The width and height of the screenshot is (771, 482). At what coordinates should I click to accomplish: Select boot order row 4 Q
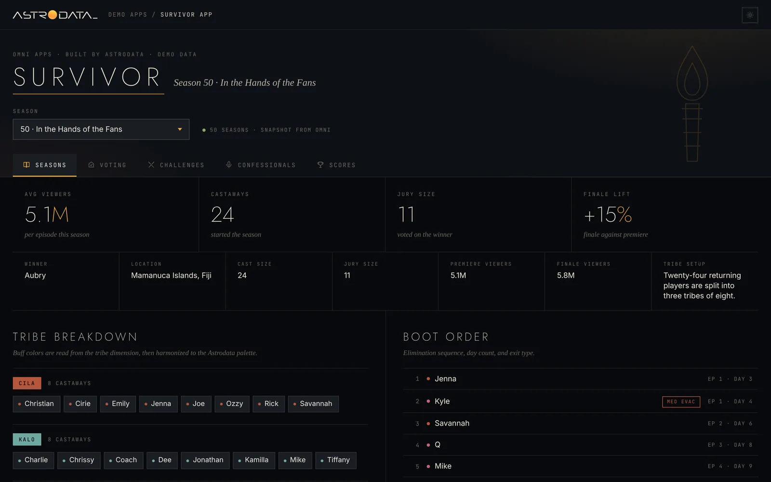pyautogui.click(x=580, y=445)
